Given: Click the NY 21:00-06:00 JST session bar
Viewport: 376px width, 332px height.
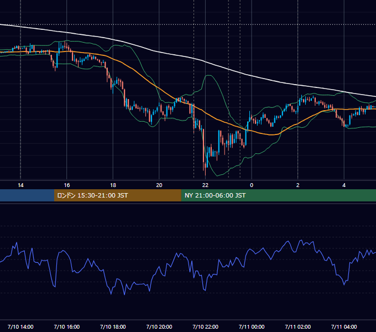Looking at the screenshot, I should point(278,195).
